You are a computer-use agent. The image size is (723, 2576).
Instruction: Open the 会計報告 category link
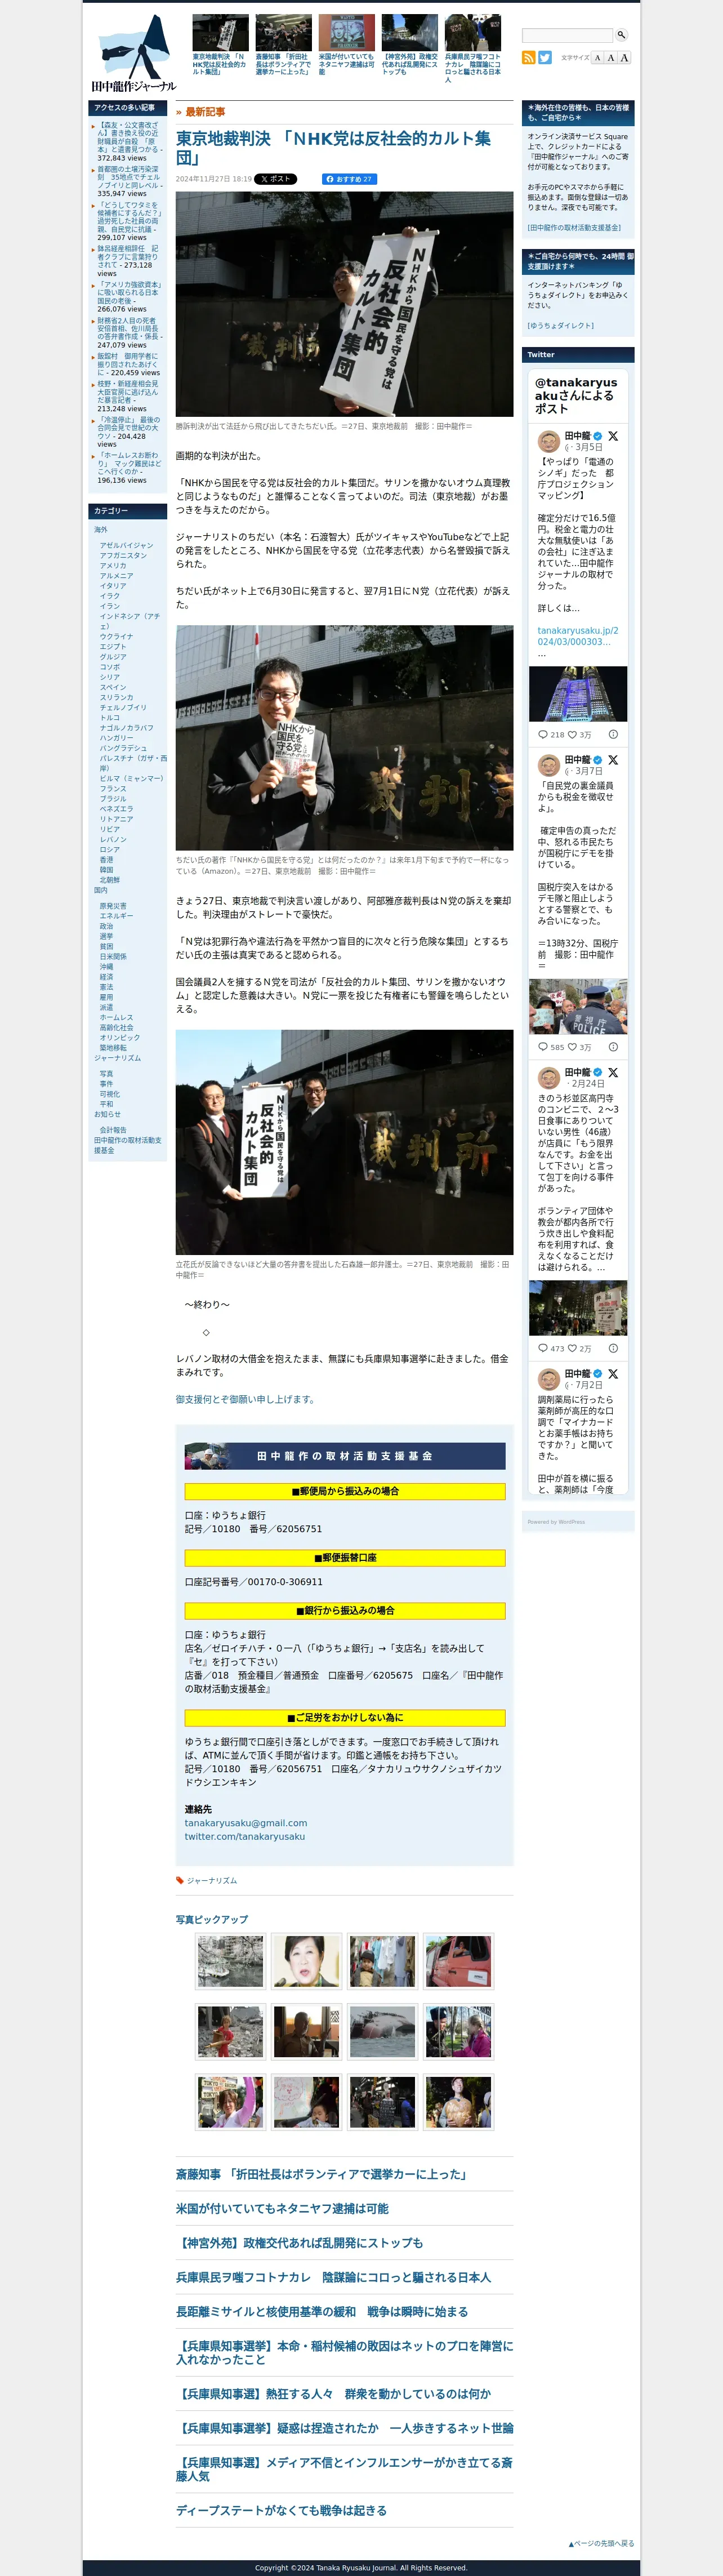(x=113, y=1130)
